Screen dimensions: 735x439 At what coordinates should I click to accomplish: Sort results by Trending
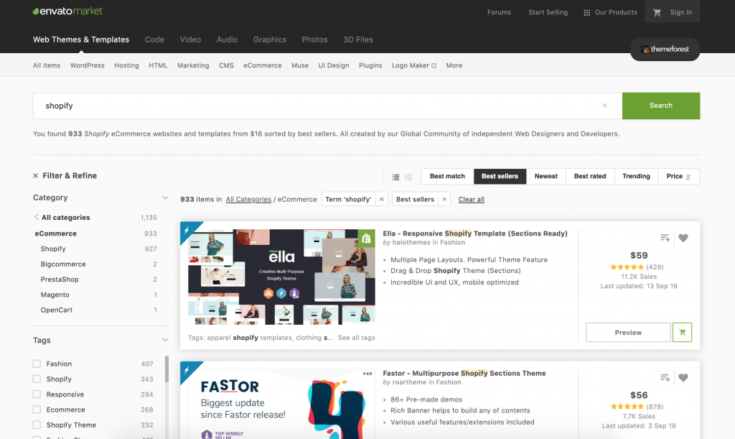tap(636, 176)
